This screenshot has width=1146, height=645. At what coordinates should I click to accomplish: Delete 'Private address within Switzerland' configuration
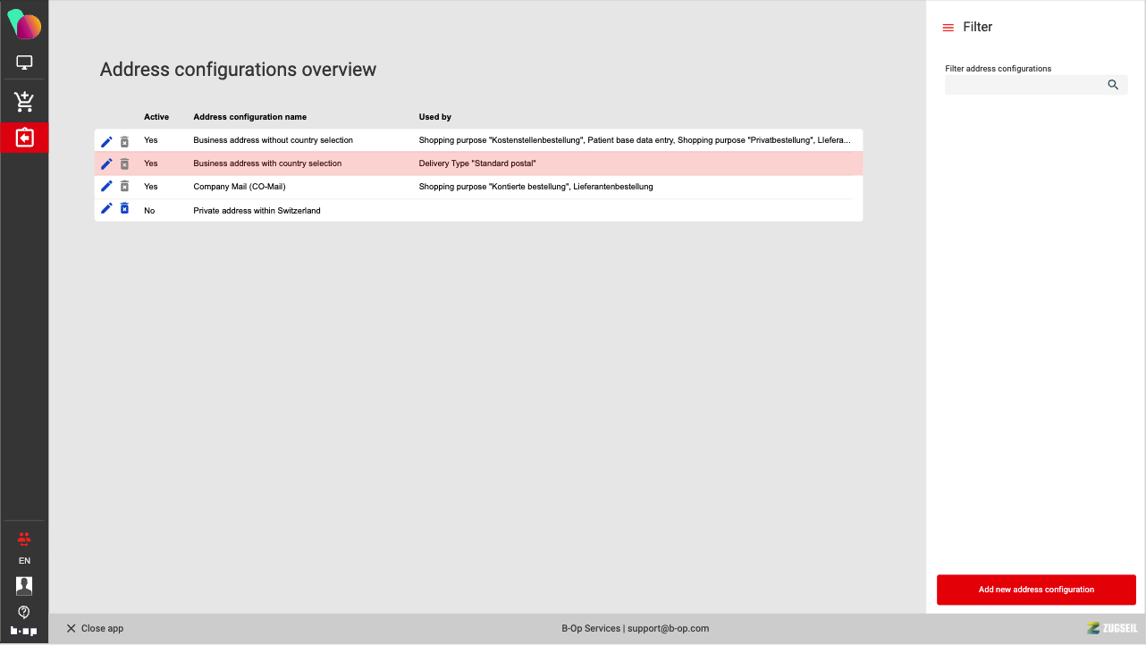[124, 209]
